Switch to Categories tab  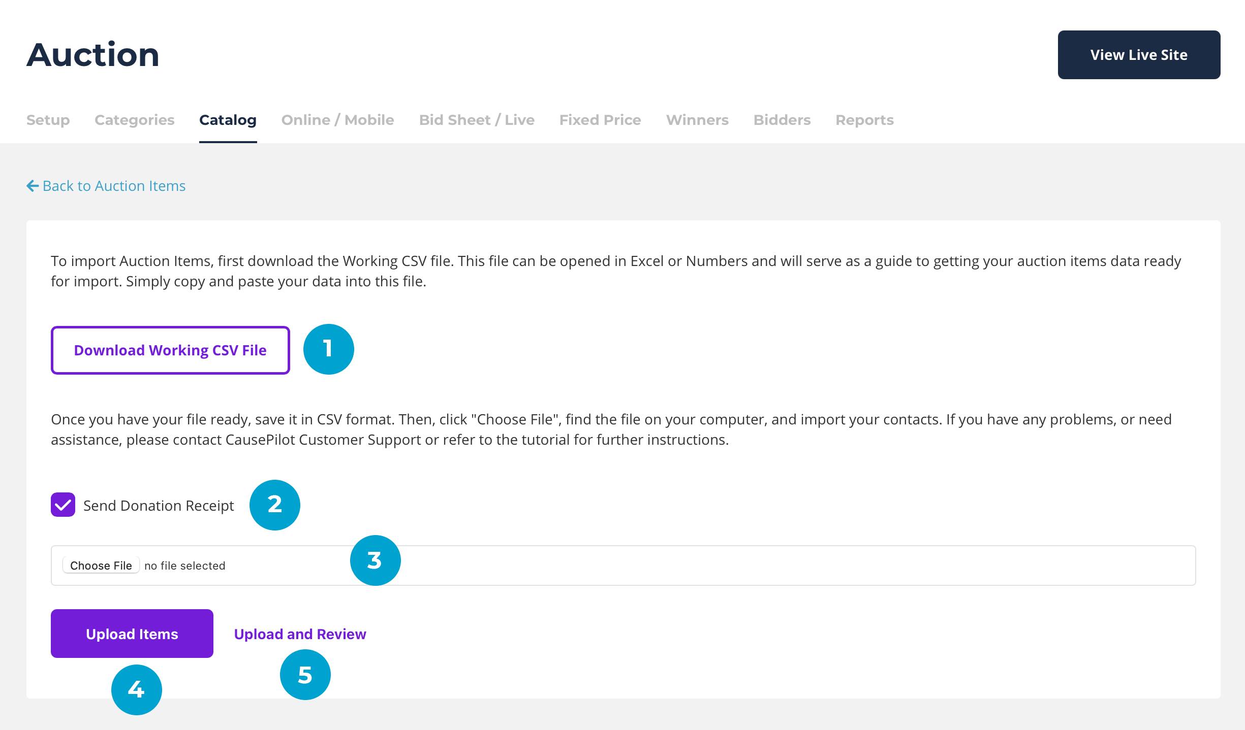134,120
